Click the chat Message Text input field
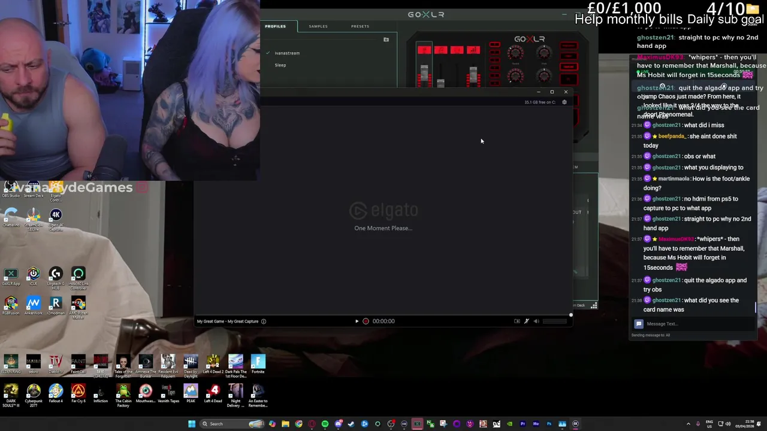 tap(695, 324)
